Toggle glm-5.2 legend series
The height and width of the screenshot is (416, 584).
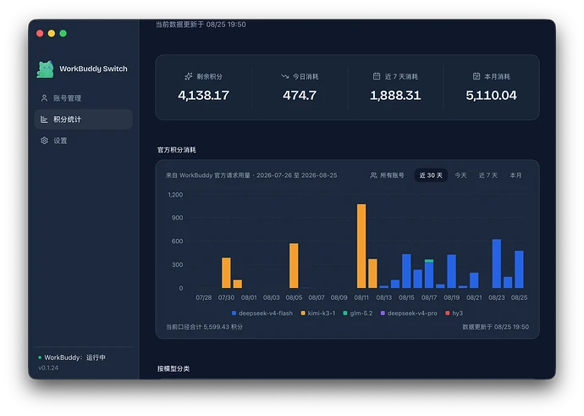[x=357, y=313]
